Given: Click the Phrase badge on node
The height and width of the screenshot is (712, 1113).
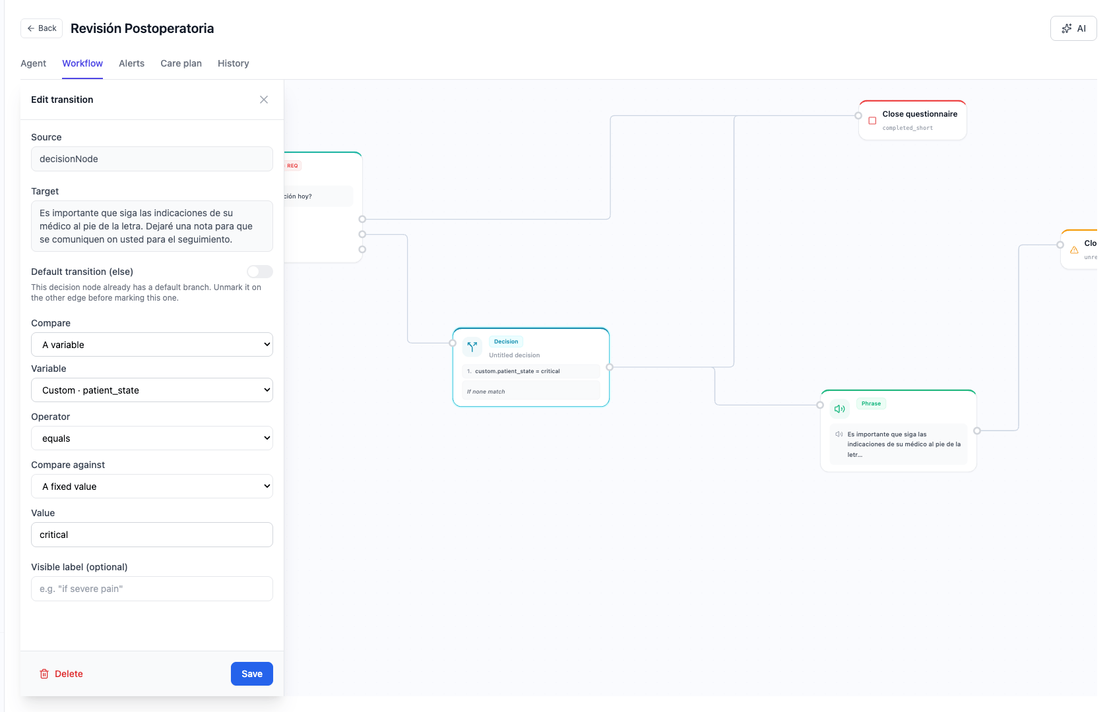Looking at the screenshot, I should click(x=871, y=403).
